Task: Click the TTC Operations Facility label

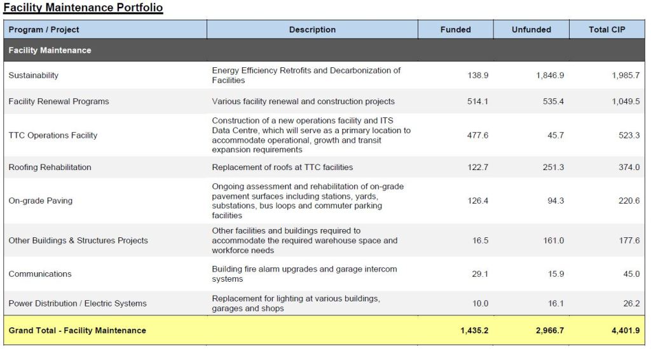Action: [53, 135]
